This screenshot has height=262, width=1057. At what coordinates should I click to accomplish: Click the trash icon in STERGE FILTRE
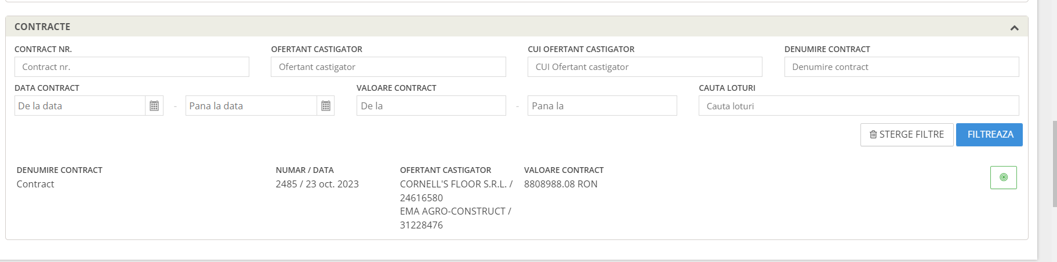[x=873, y=135]
